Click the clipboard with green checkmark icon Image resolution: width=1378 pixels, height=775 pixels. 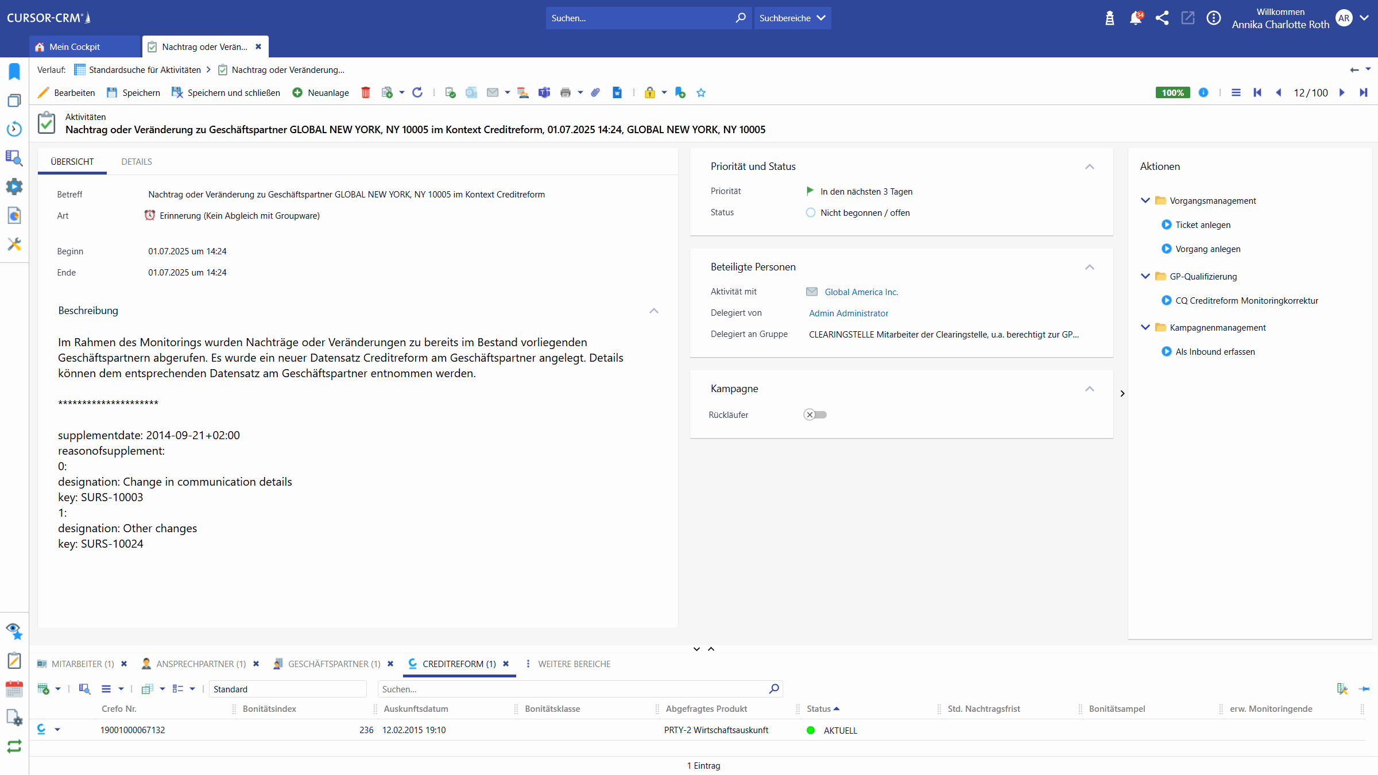[450, 92]
